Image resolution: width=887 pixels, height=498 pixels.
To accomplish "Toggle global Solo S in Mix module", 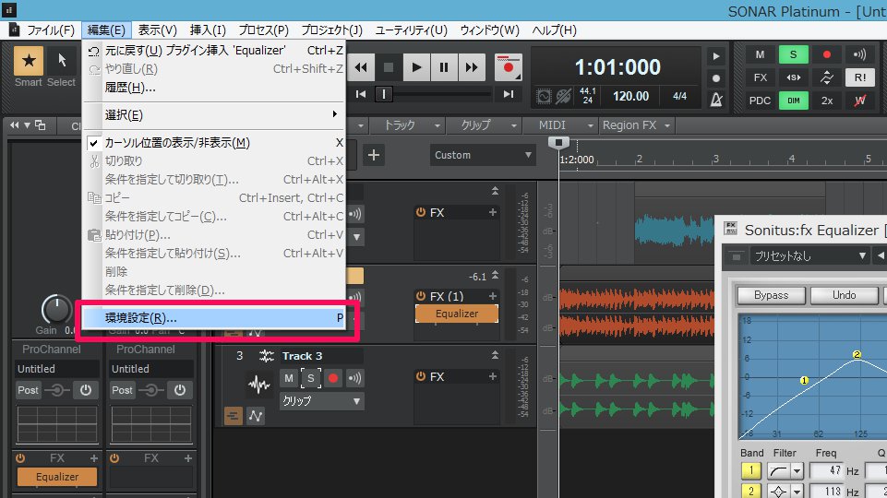I will click(793, 54).
